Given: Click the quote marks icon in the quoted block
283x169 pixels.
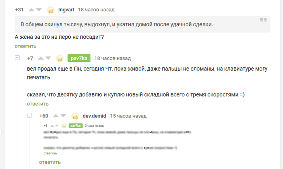Looking at the screenshot, I should click(263, 20).
